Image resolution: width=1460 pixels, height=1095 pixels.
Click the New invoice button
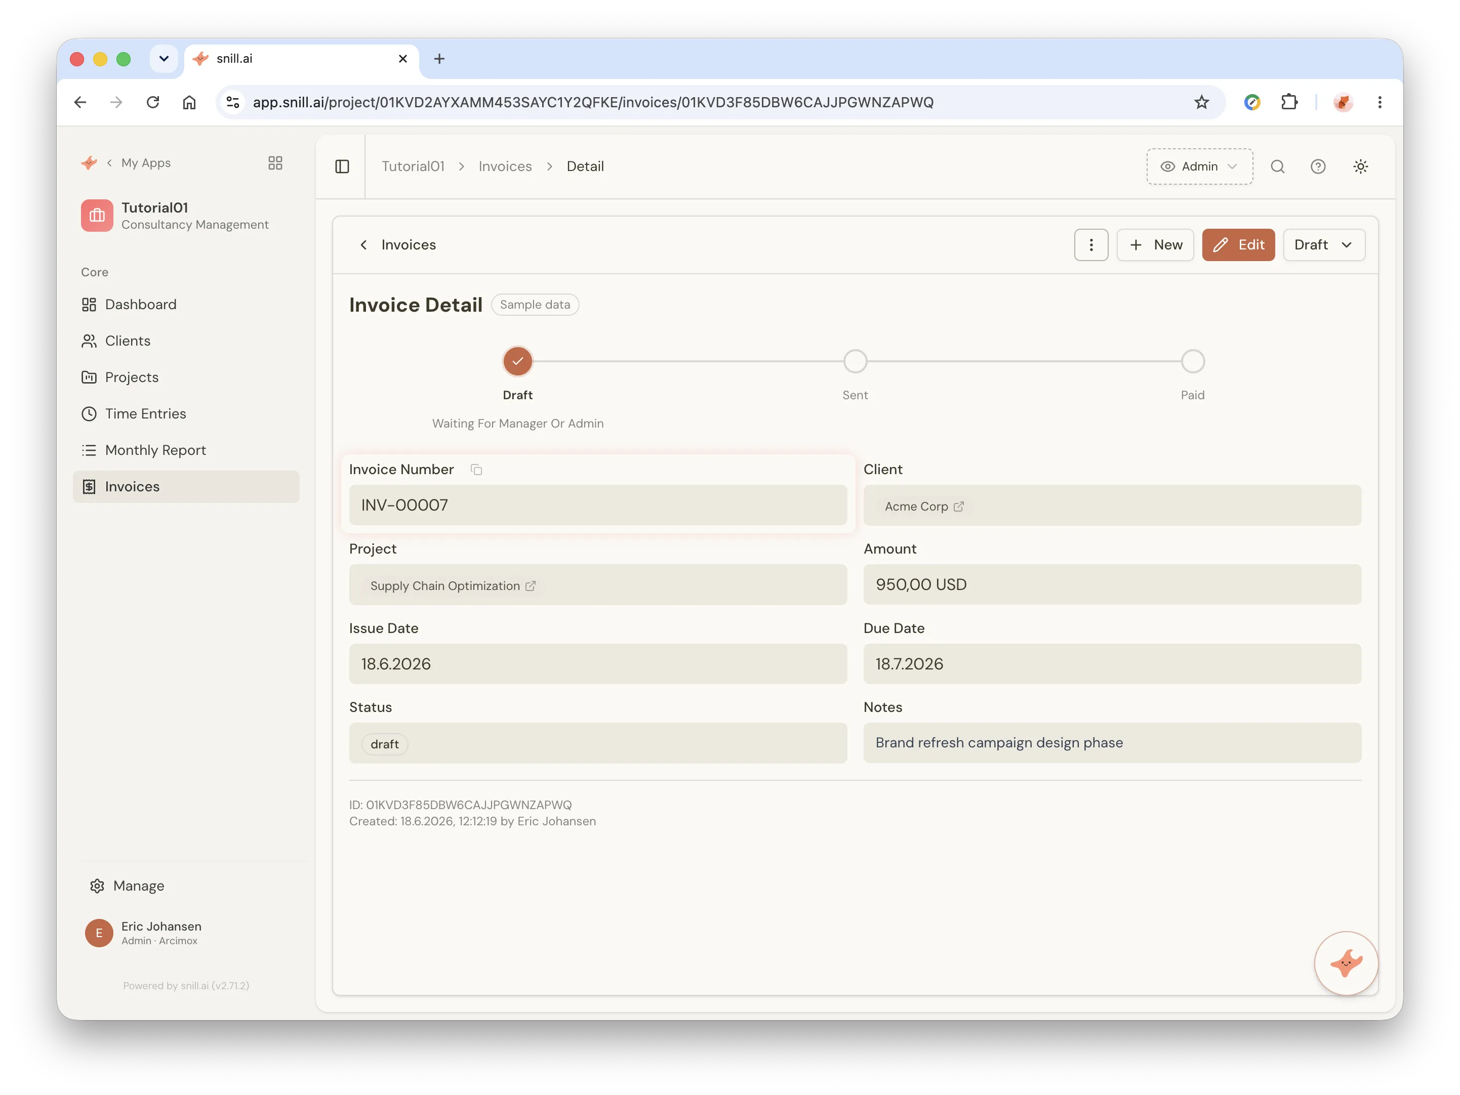1155,245
